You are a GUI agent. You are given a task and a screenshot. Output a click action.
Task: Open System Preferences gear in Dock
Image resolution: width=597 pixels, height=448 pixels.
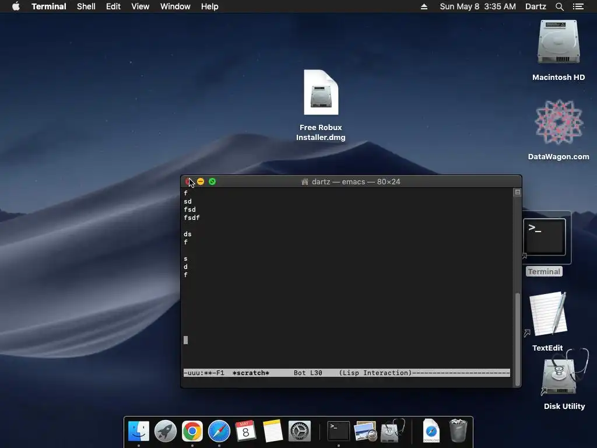(299, 431)
